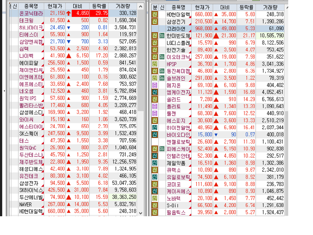Select 엔젤로보틱 in the right list
This screenshot has height=235, width=313.
tap(218, 142)
